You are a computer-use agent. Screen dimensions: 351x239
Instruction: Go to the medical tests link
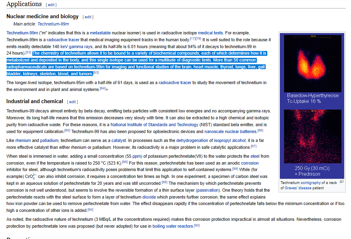[210, 33]
